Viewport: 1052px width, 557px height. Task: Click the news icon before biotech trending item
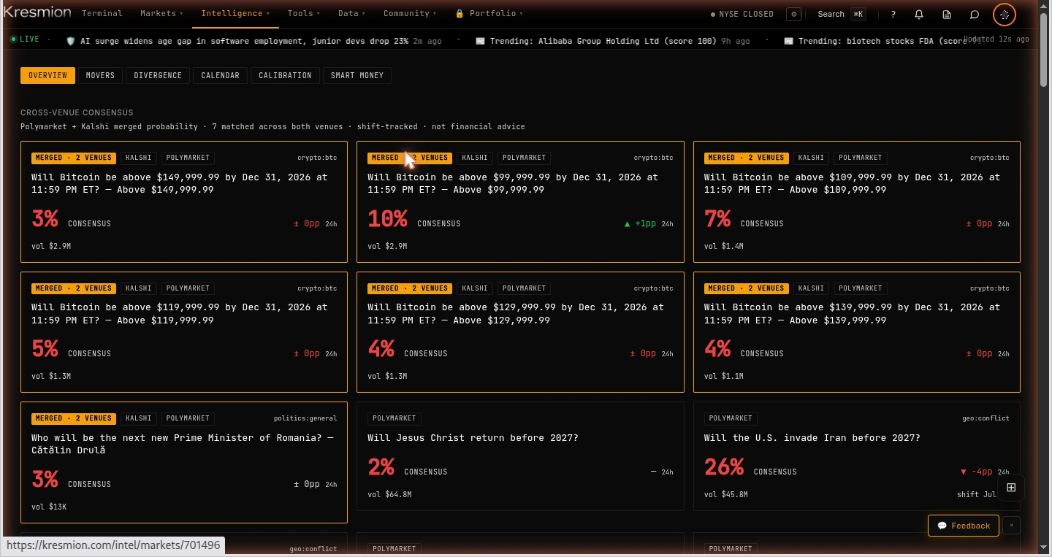(788, 41)
